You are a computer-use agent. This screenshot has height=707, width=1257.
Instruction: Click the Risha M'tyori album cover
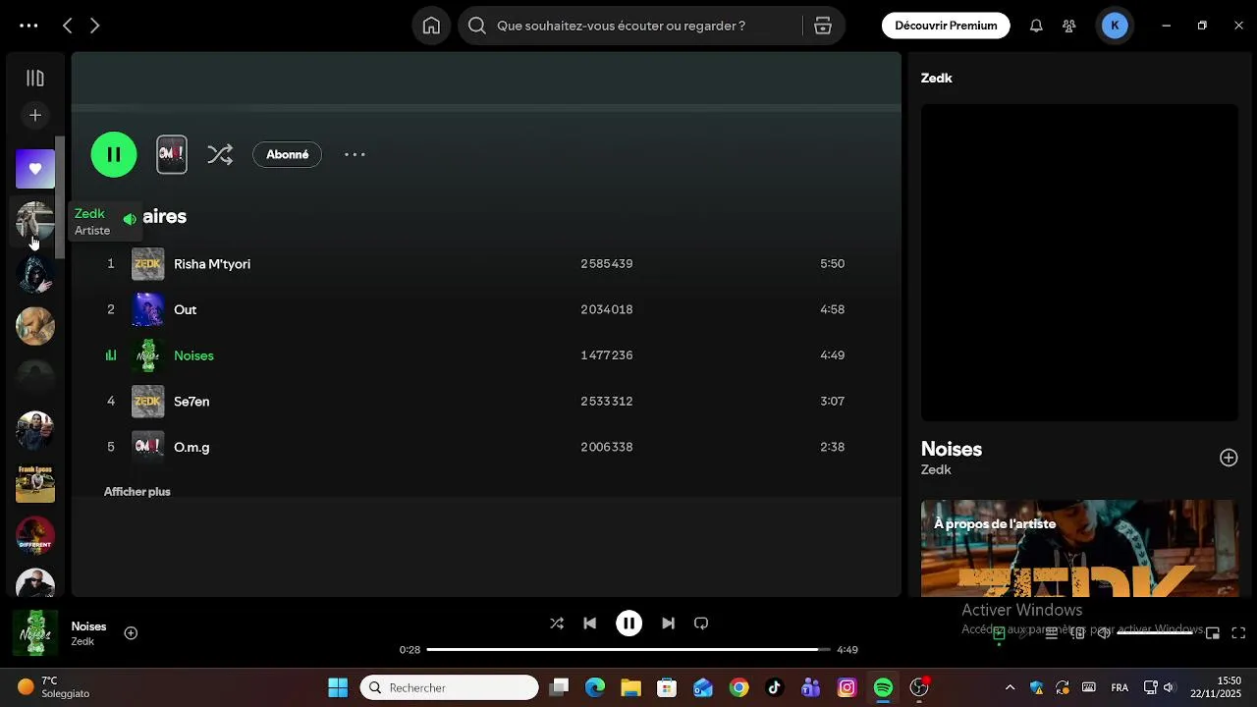point(148,264)
